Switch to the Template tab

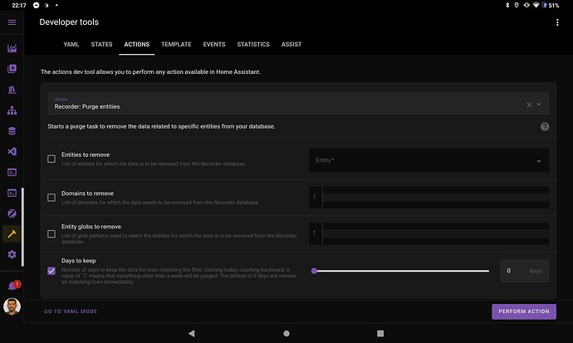176,44
